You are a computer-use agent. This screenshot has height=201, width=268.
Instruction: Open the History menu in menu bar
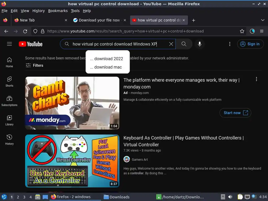point(38,11)
